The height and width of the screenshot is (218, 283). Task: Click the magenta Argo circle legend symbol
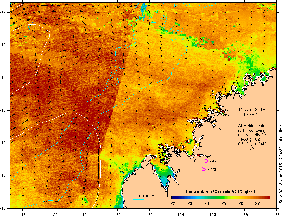coord(206,161)
